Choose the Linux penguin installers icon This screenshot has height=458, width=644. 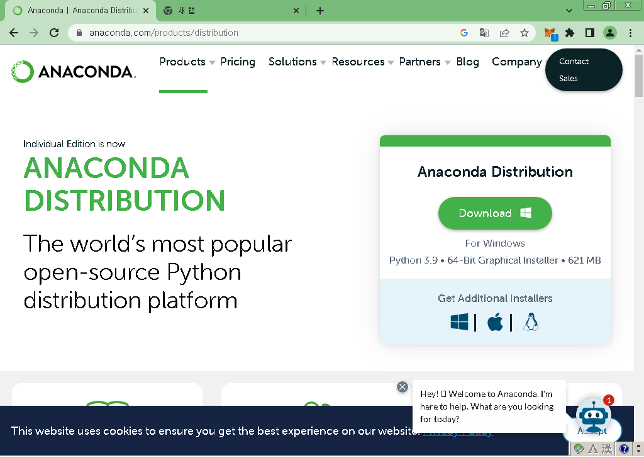(531, 321)
